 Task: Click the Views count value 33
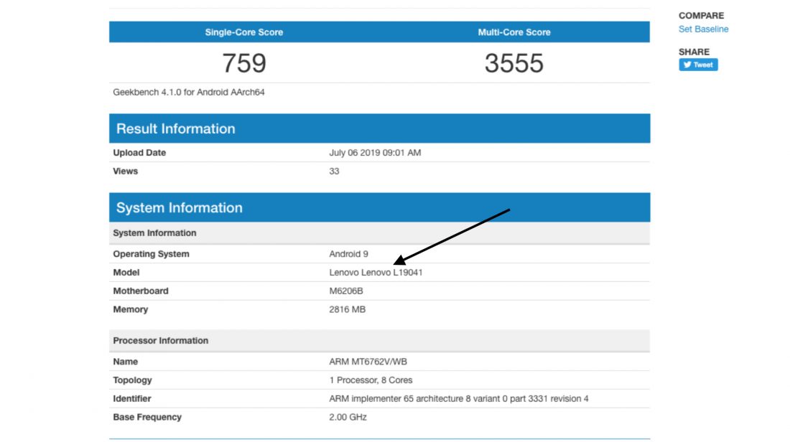tap(334, 171)
